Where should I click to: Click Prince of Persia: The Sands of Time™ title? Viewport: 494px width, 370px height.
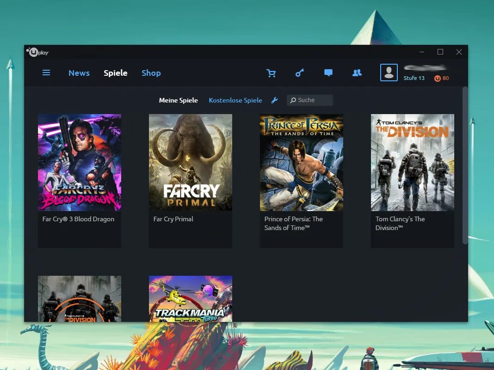[293, 224]
